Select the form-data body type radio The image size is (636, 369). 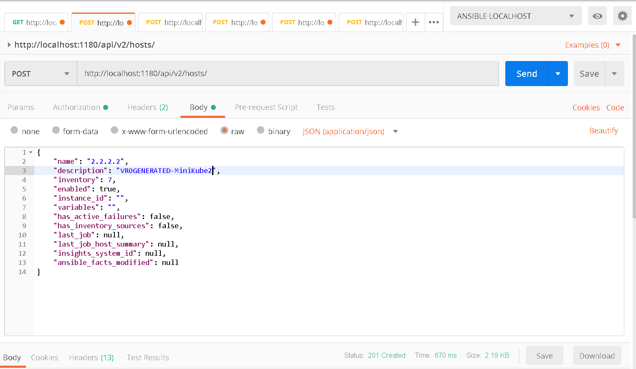click(56, 130)
